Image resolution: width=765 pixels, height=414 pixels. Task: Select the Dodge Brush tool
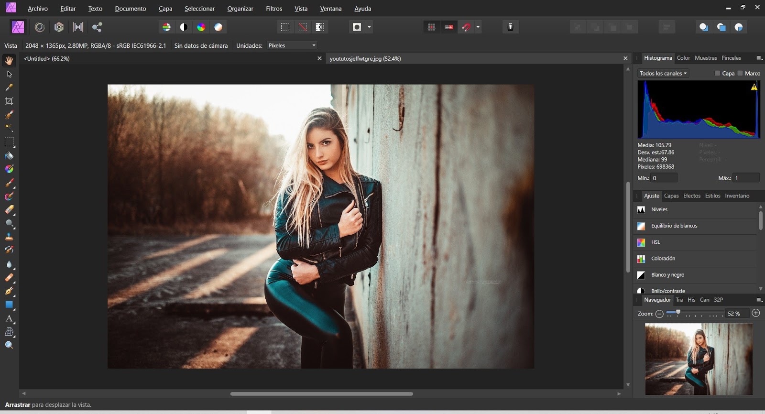coord(9,223)
